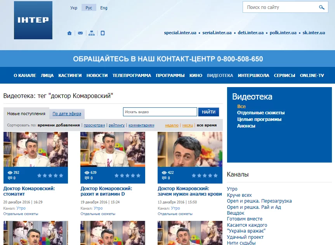
Task: Open ТЕЛЕПРОГРАММА menu item
Action: (132, 75)
